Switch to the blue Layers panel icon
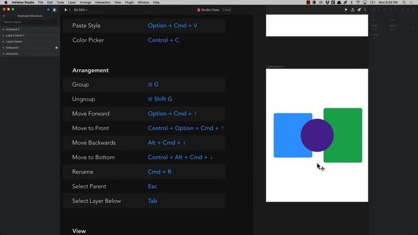This screenshot has height=235, width=418. point(48,10)
